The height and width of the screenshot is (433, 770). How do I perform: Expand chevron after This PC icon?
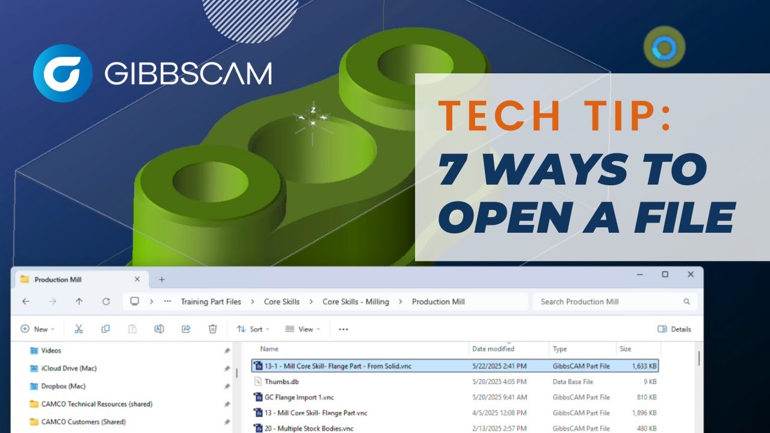tap(151, 301)
